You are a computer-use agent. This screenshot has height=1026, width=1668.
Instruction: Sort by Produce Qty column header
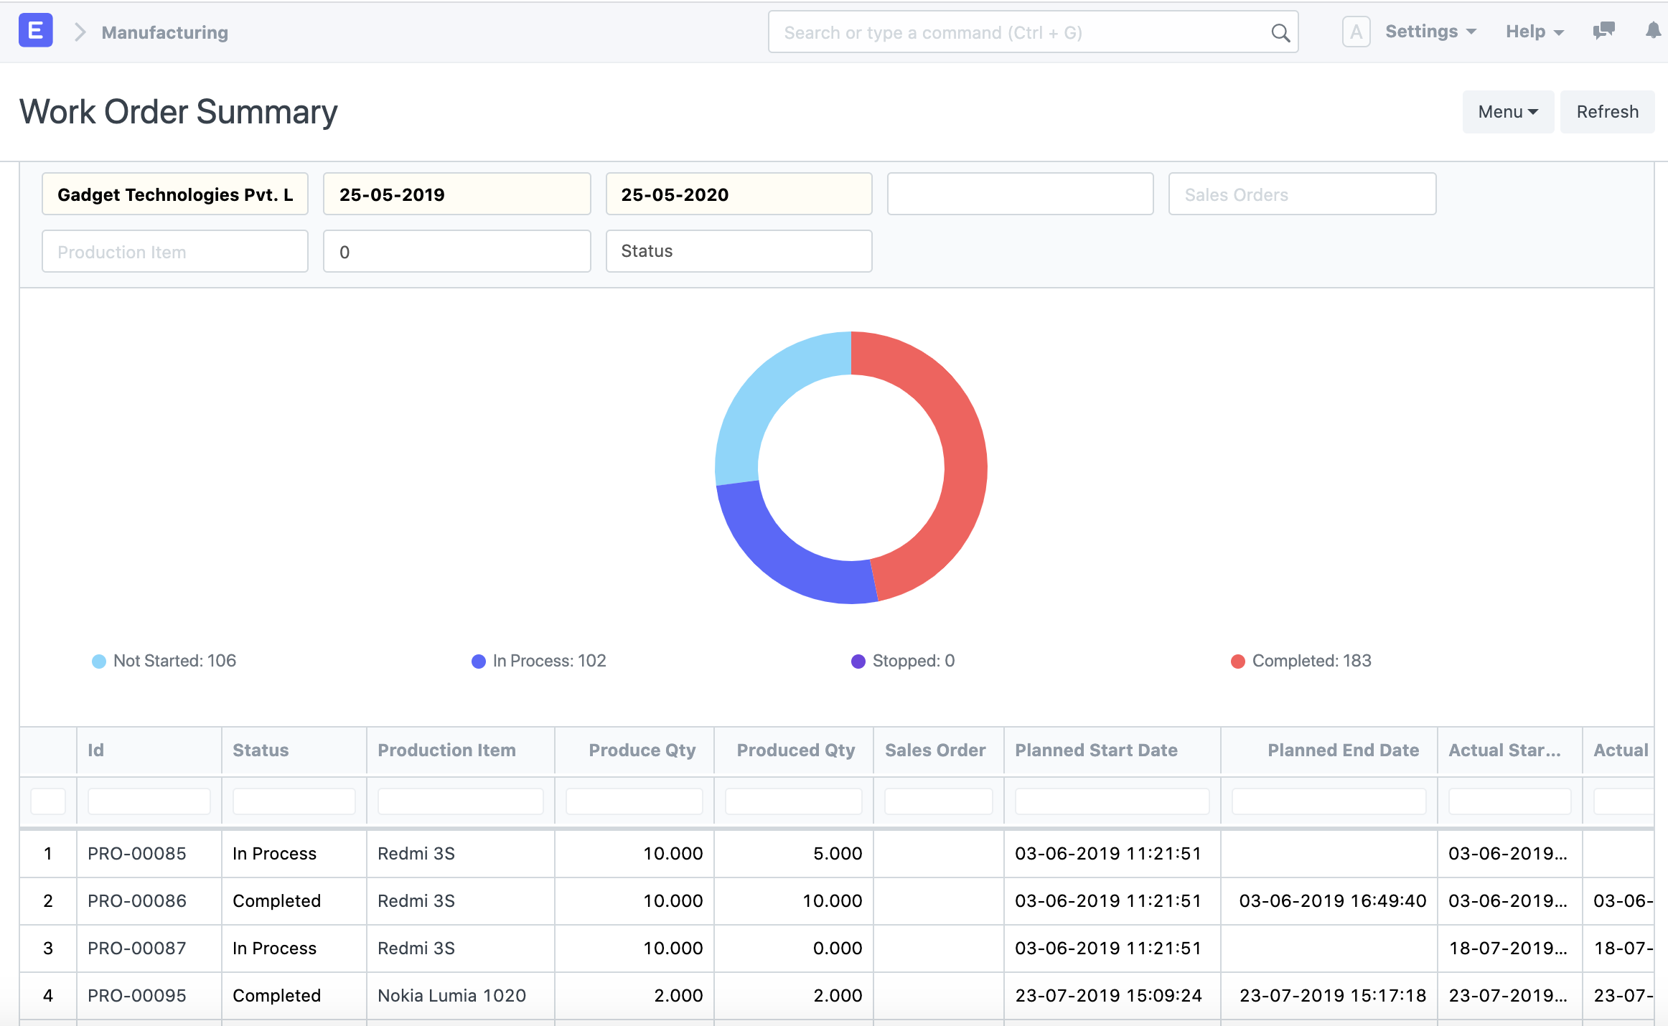pos(634,750)
